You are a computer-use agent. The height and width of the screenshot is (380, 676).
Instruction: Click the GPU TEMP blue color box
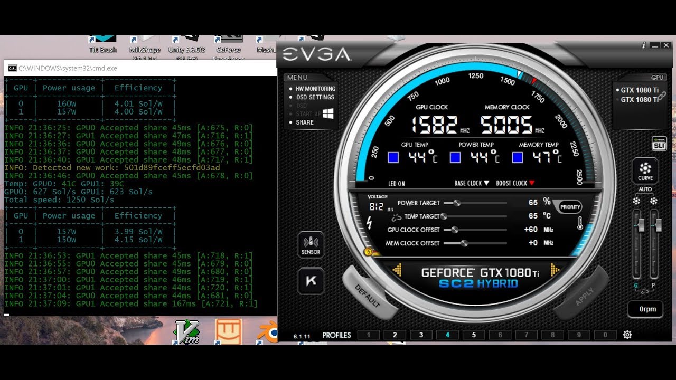coord(393,157)
